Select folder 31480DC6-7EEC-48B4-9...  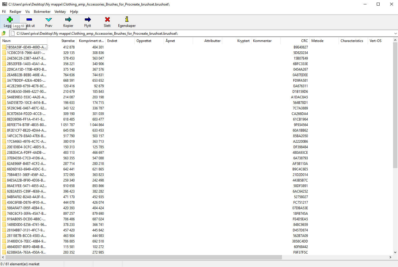click(x=26, y=241)
